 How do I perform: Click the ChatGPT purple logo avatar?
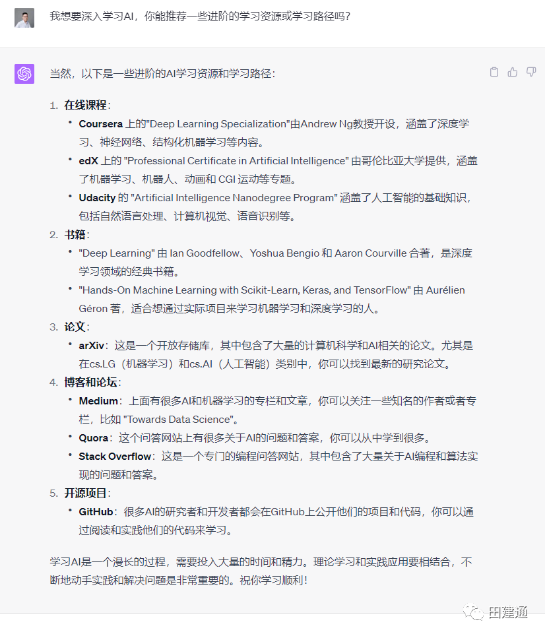click(x=24, y=74)
